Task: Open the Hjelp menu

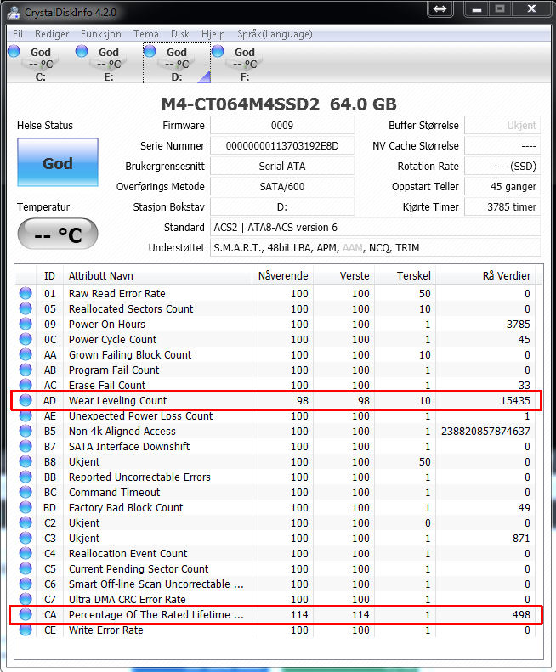Action: 213,34
